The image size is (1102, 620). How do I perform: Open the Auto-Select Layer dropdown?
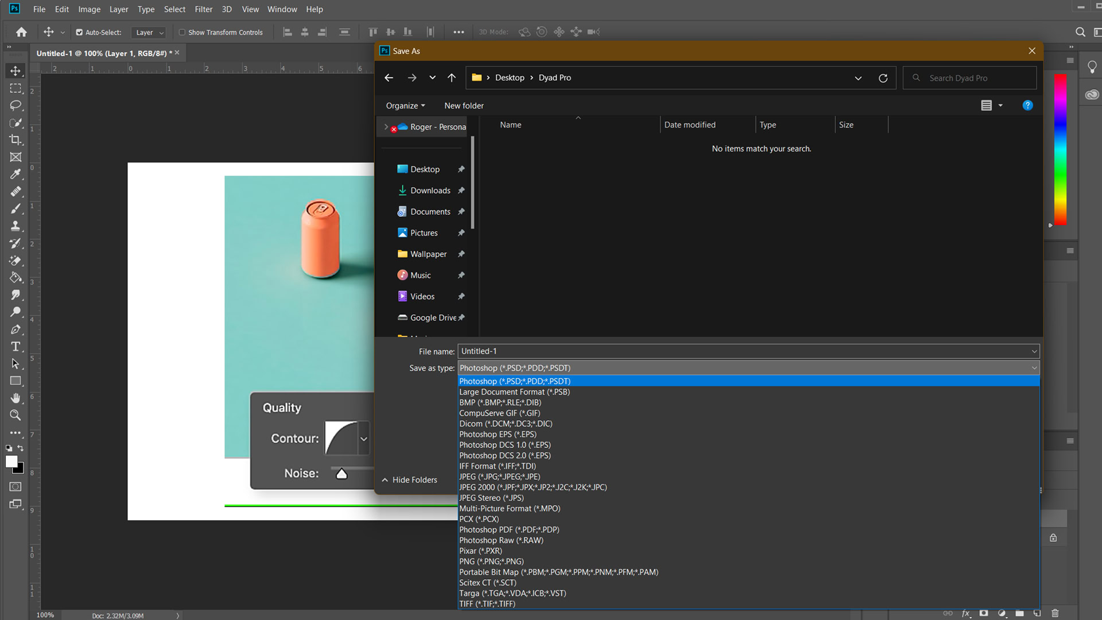tap(150, 33)
